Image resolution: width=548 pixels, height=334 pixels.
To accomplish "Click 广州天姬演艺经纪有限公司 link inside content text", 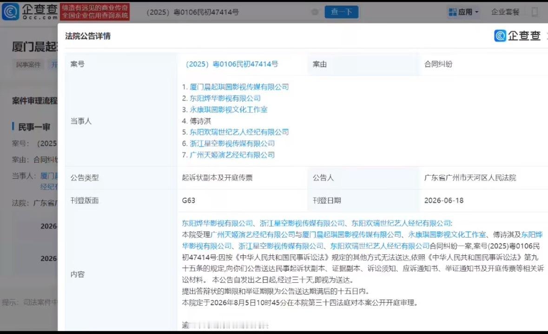I will point(253,234).
